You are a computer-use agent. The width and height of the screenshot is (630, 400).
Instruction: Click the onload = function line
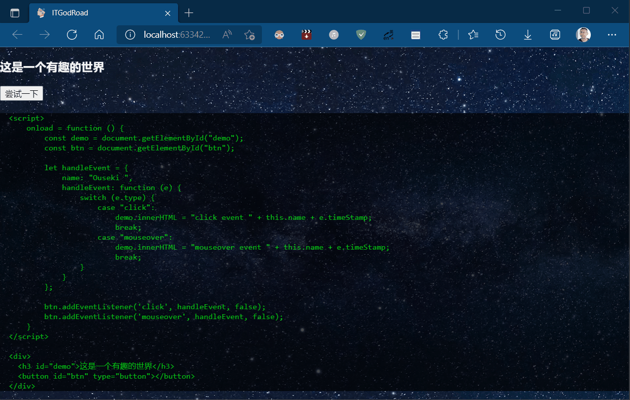tap(75, 128)
